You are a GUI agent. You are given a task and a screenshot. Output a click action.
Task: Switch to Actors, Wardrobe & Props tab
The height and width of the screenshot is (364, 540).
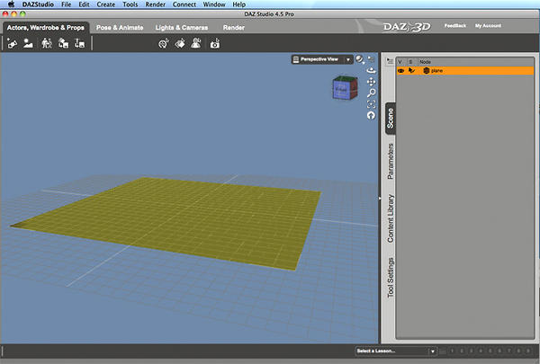point(46,28)
